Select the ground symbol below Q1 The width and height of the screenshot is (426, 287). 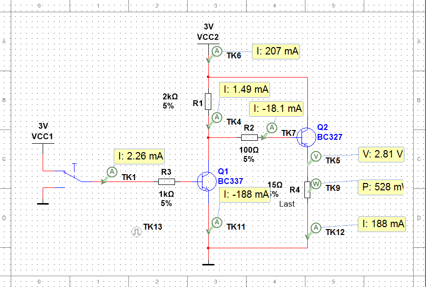208,264
